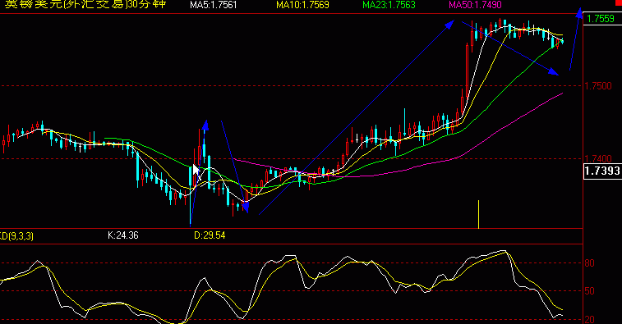Screen dimensions: 622x324
Task: Click the 50 level on KD axis
Action: 590,291
